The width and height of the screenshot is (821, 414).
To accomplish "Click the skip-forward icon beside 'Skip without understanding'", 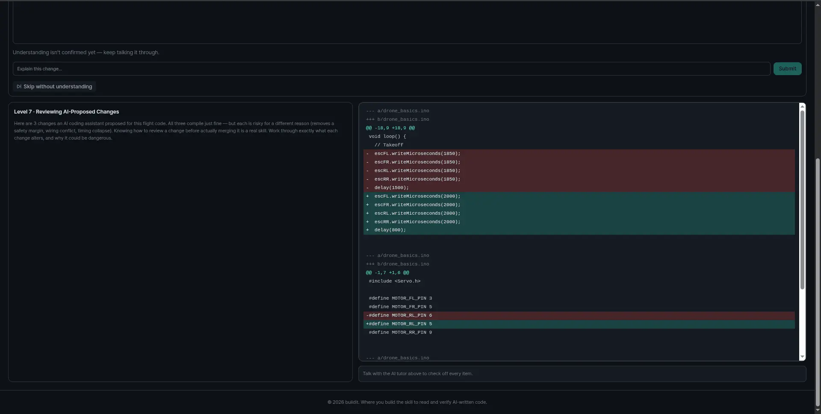I will 19,87.
